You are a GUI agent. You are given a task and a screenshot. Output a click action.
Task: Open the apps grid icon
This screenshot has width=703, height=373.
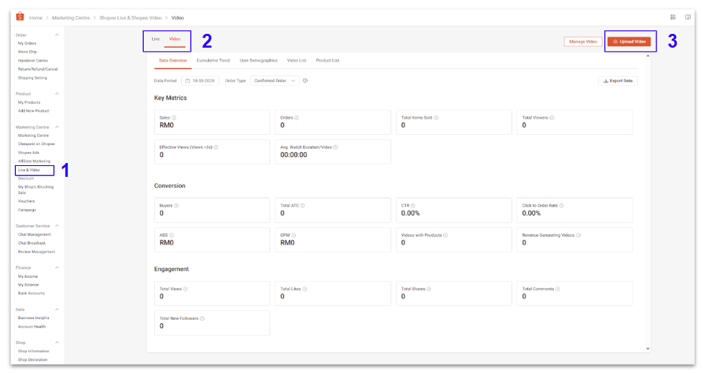(x=673, y=17)
